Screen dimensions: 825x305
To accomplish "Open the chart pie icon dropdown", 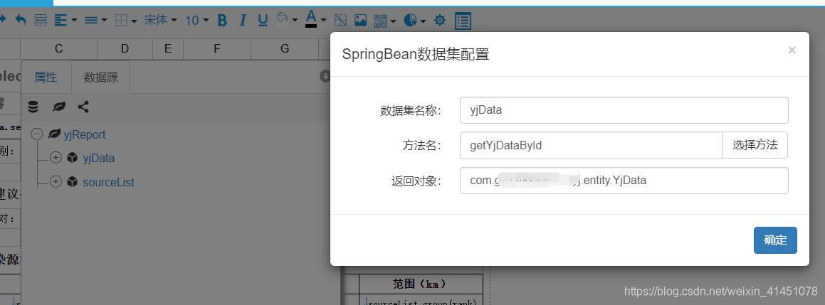I will (x=415, y=20).
